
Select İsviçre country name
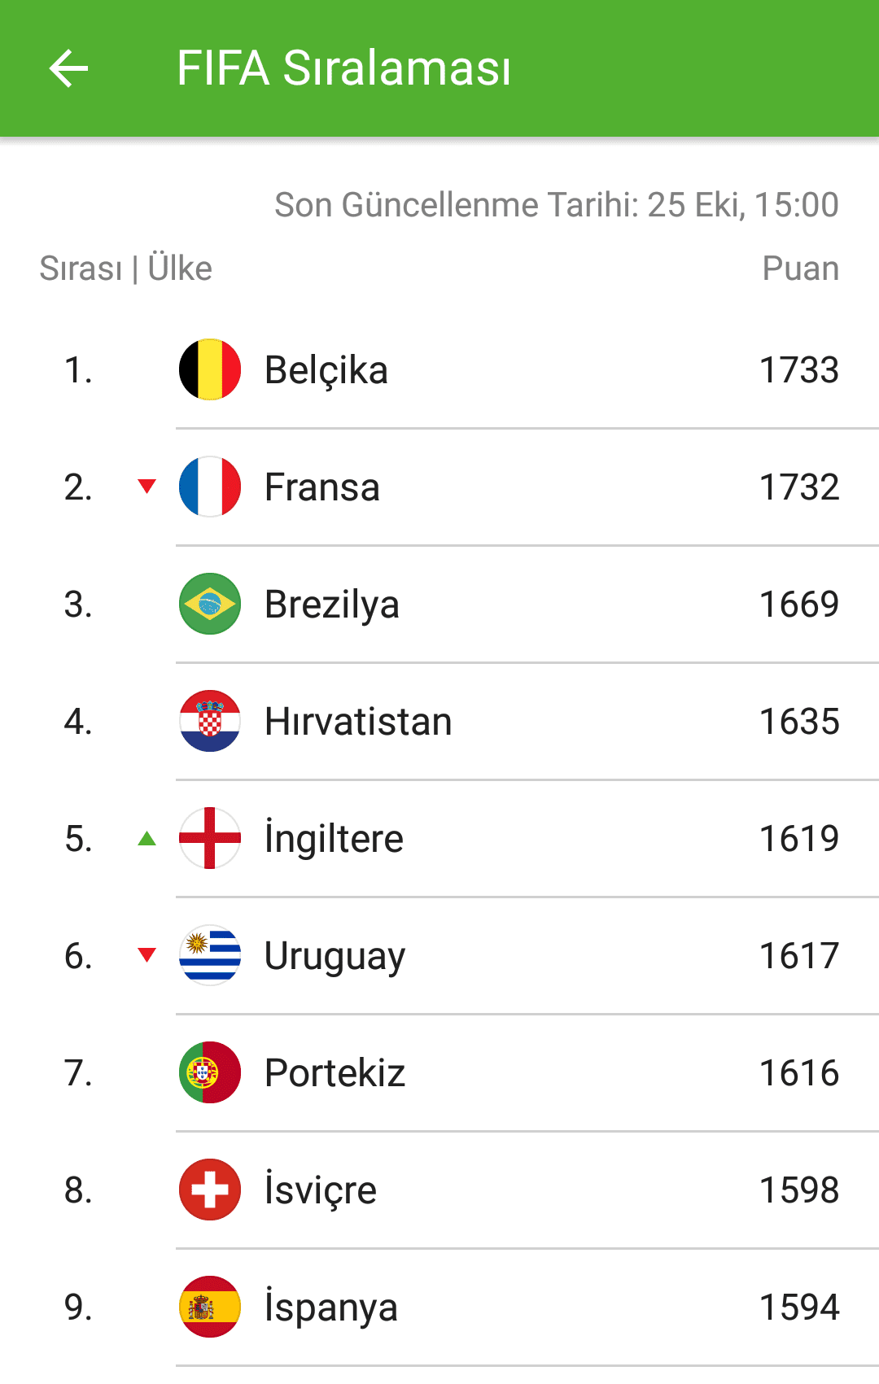pyautogui.click(x=321, y=1190)
